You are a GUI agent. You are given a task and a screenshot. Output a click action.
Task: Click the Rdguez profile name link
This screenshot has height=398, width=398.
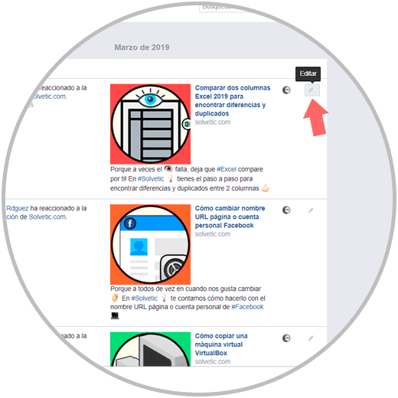[18, 208]
